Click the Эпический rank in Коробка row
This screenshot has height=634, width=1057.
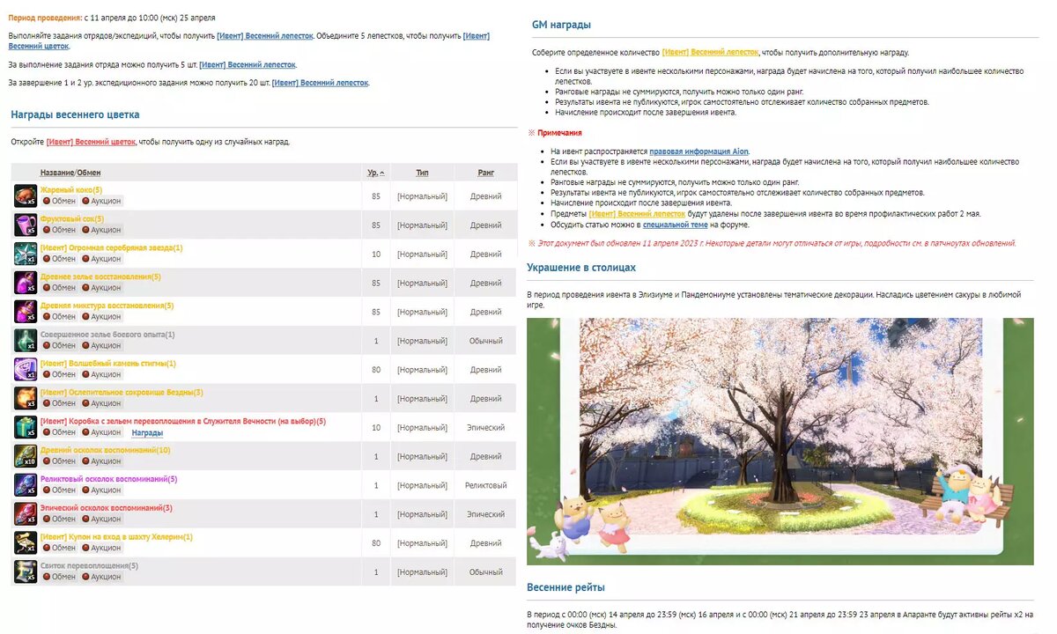(486, 427)
